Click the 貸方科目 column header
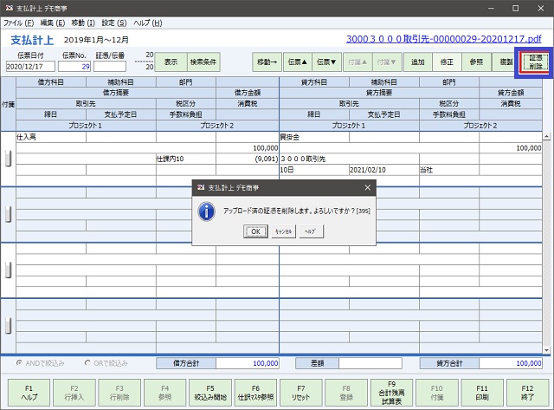The height and width of the screenshot is (410, 554). click(314, 82)
